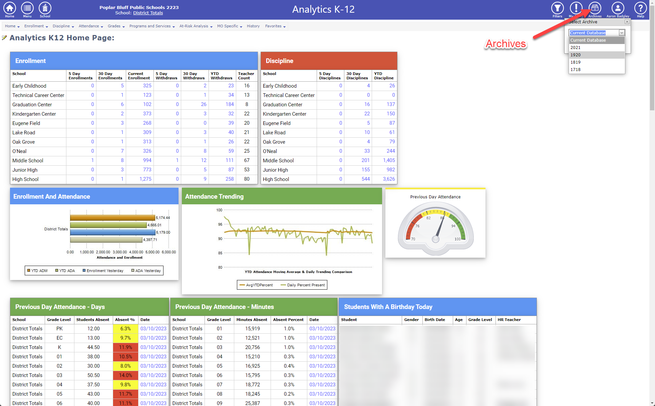
Task: Open the Archives icon
Action: (595, 8)
